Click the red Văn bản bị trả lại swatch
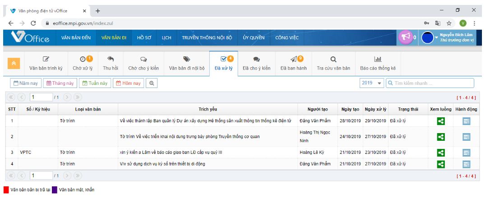This screenshot has height=199, width=486. click(6, 190)
